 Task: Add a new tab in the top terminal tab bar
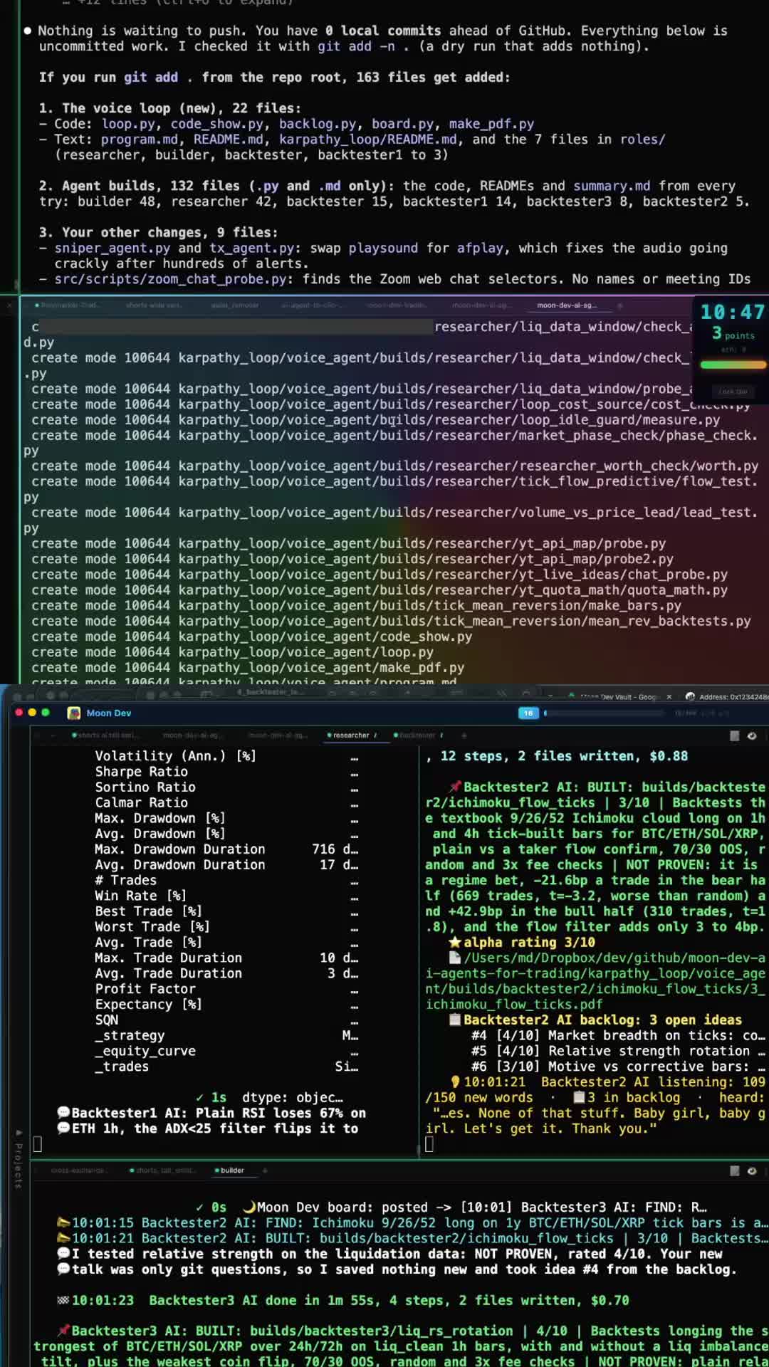click(x=619, y=305)
